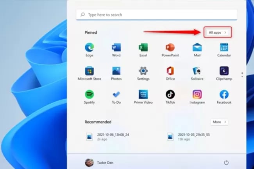Show More recommended items

(x=220, y=122)
